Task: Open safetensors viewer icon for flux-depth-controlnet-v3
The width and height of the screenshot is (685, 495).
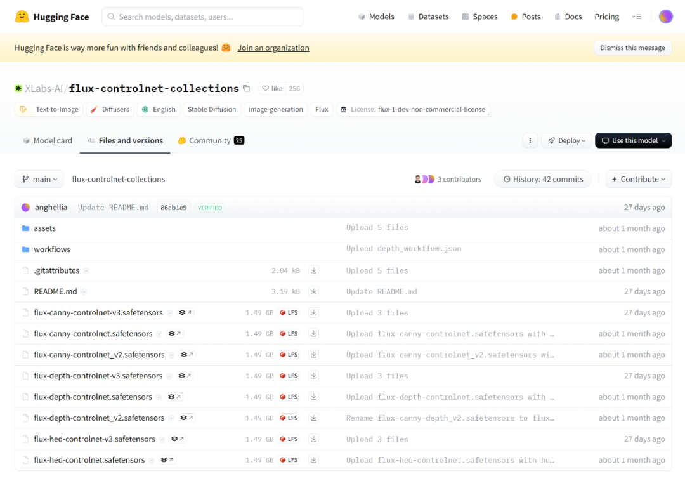Action: (x=185, y=376)
